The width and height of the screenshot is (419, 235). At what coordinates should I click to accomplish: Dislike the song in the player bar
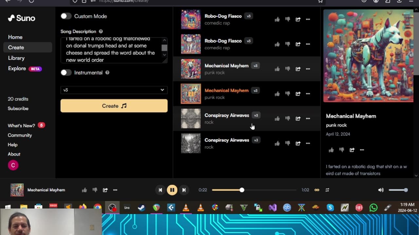click(95, 190)
